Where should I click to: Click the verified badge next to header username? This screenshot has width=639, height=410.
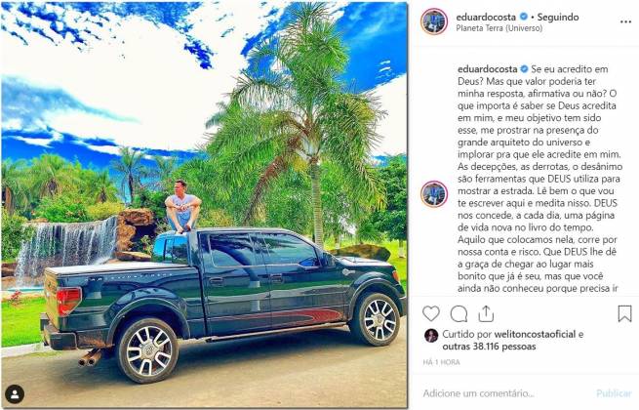(524, 17)
